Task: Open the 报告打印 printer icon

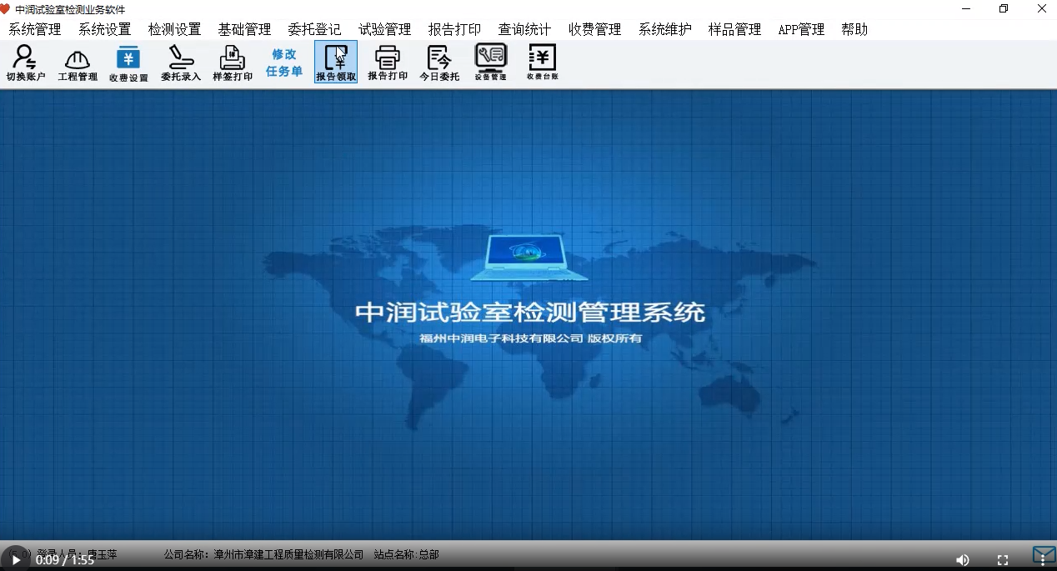Action: tap(388, 63)
